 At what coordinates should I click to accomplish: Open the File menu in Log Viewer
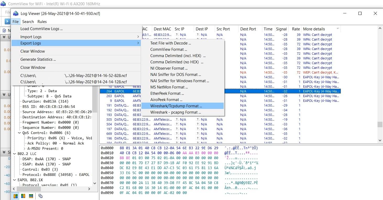click(x=15, y=22)
